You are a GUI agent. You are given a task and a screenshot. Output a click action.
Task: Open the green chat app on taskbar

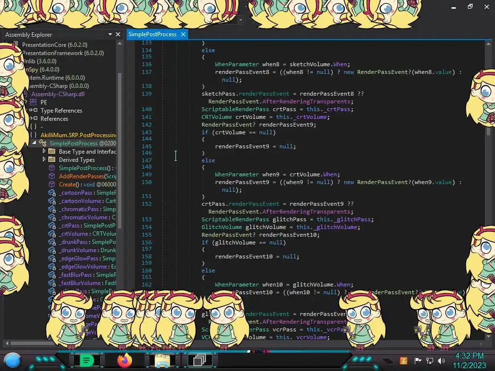pos(87,360)
